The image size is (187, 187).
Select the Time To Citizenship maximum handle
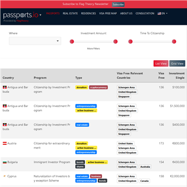[174, 42]
